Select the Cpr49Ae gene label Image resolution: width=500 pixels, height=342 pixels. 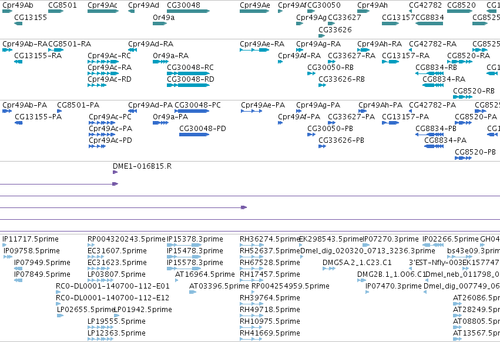tap(255, 5)
